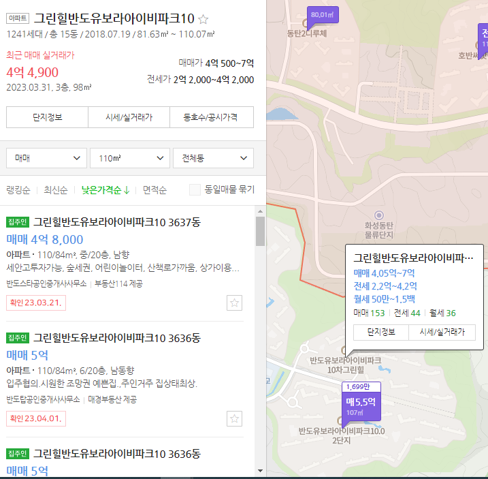
Task: Open the 단지정보 tab in side panel
Action: click(x=48, y=117)
